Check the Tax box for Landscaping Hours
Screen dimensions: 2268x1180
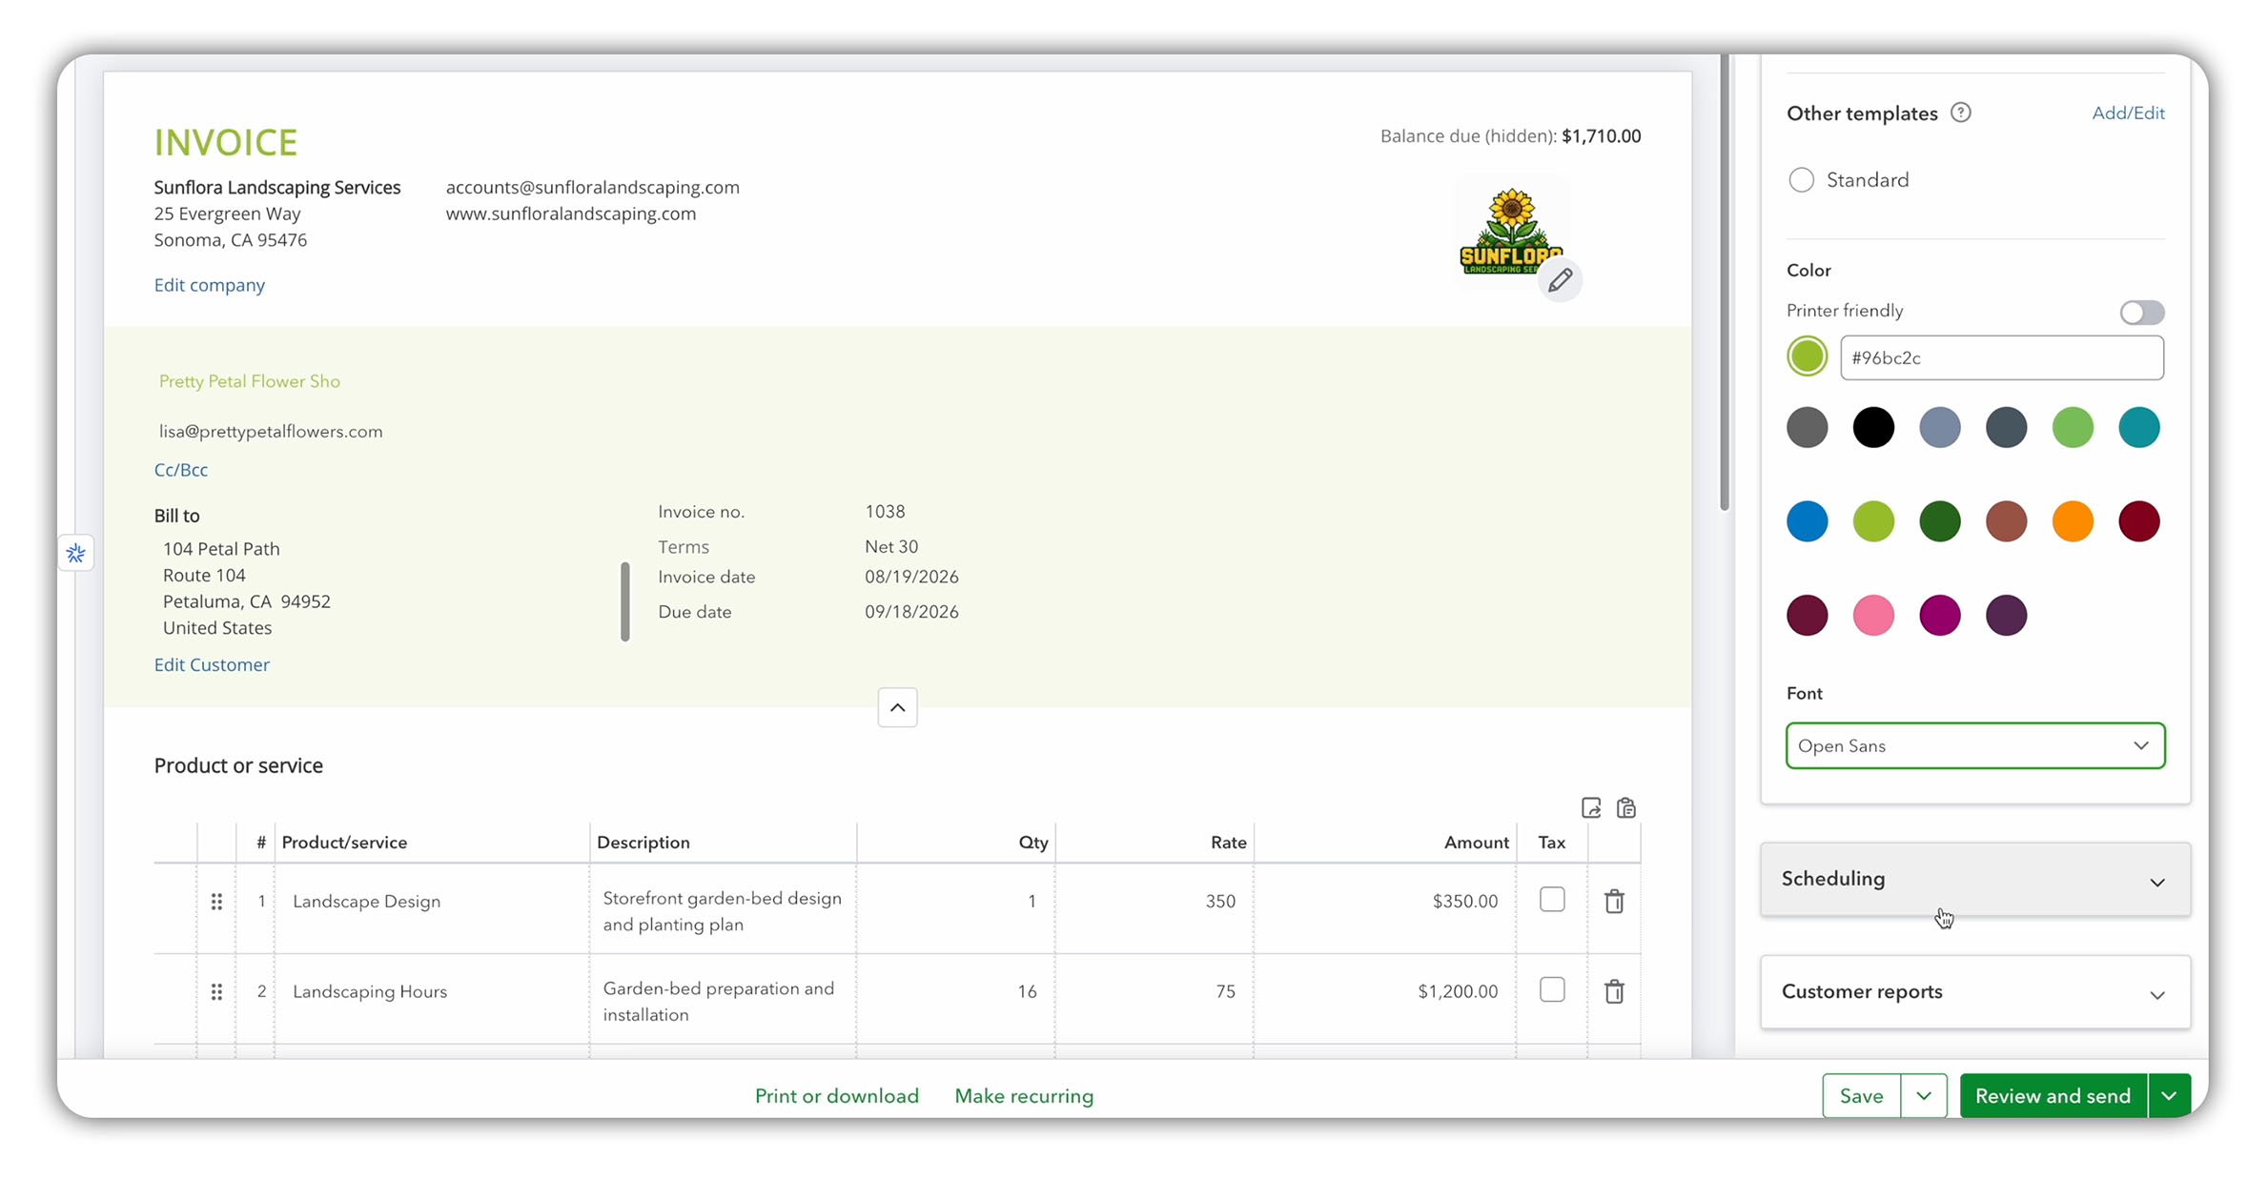click(1552, 989)
